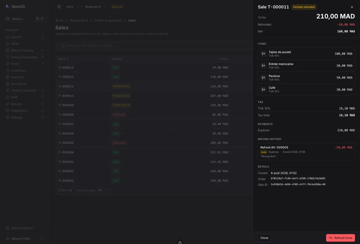Click the Sales breadcrumb
The image size is (360, 244).
click(x=132, y=20)
